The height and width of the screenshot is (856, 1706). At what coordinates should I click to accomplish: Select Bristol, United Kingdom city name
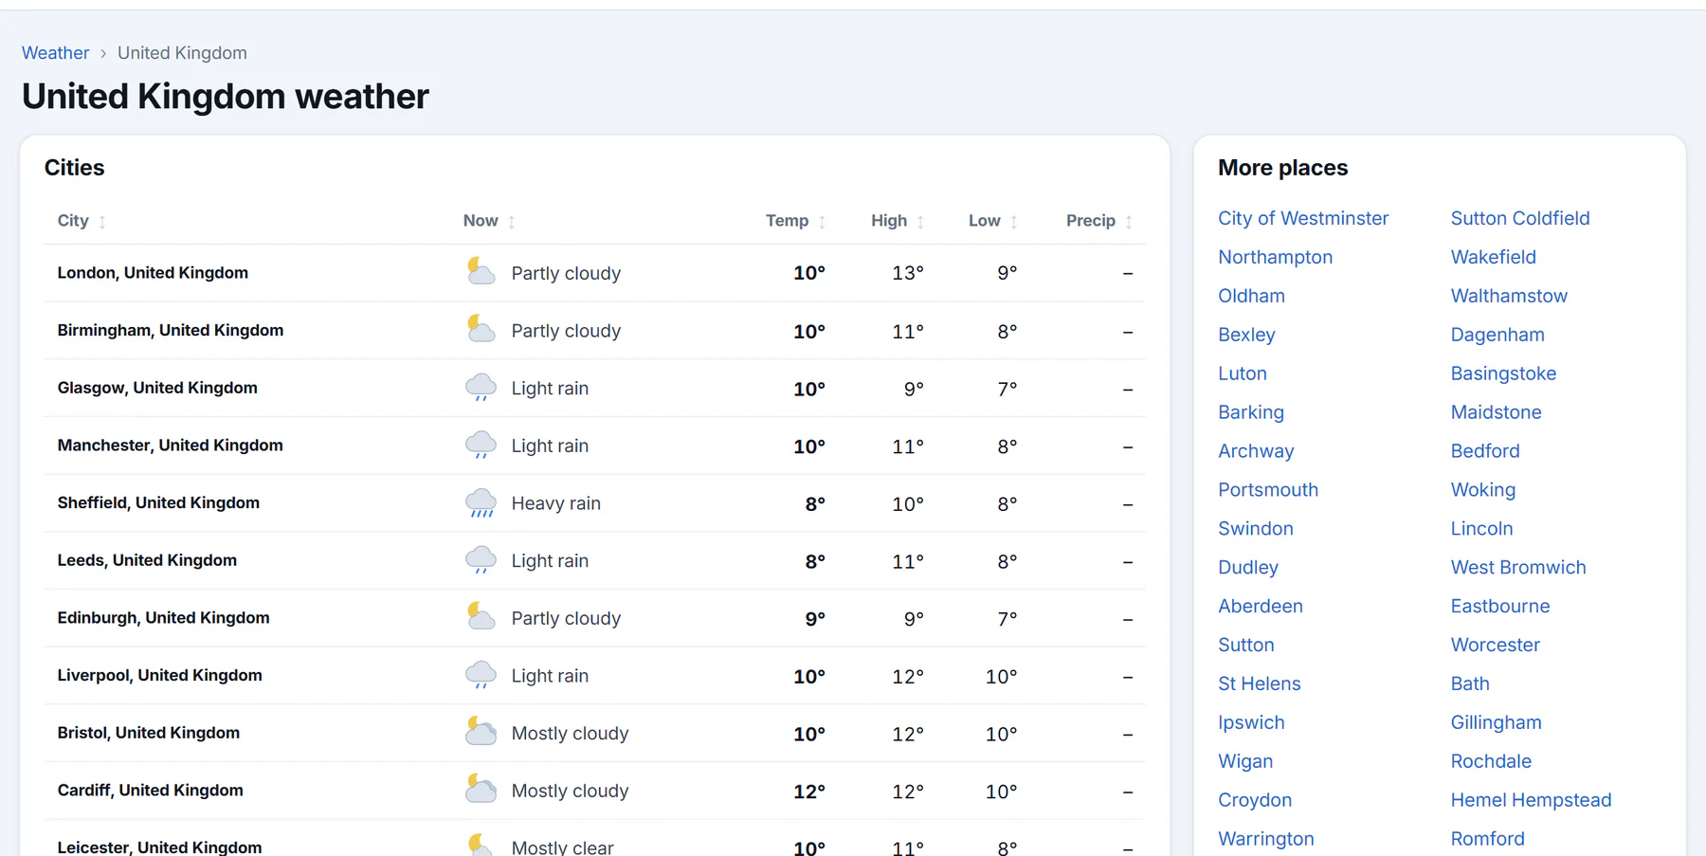[x=148, y=733]
